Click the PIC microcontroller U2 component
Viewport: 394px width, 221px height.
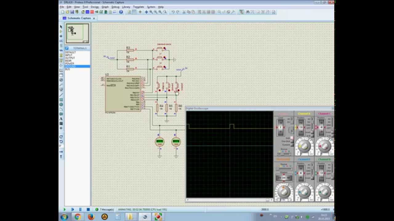point(123,94)
